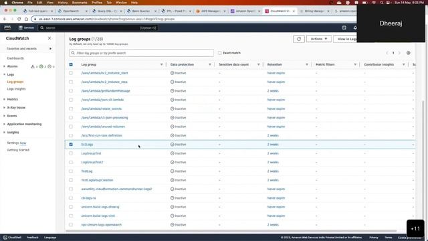Check the LogGroupTest row checkbox
The width and height of the screenshot is (428, 241).
coord(71,153)
